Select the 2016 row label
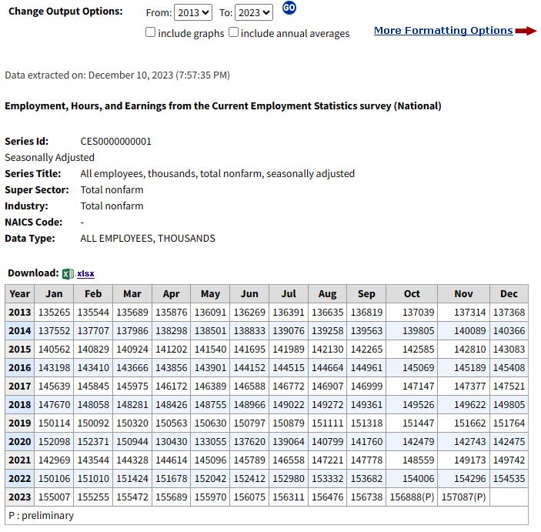This screenshot has width=541, height=532. tap(20, 368)
